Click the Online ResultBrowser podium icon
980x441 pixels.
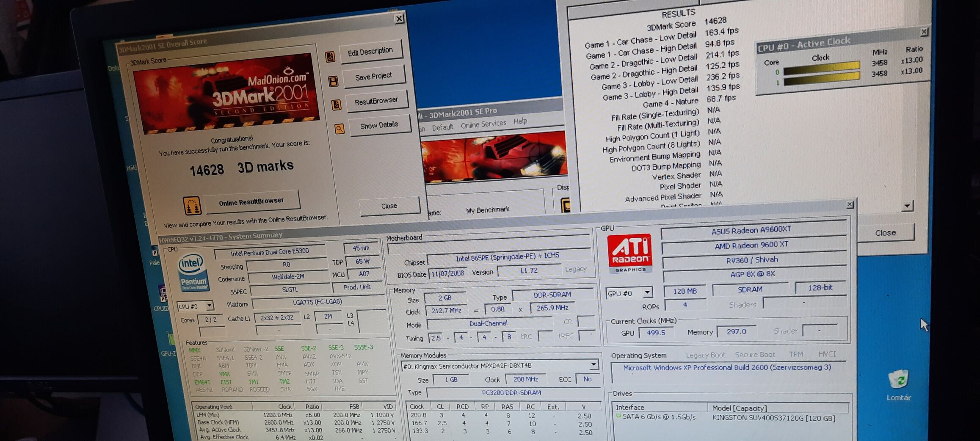click(192, 206)
